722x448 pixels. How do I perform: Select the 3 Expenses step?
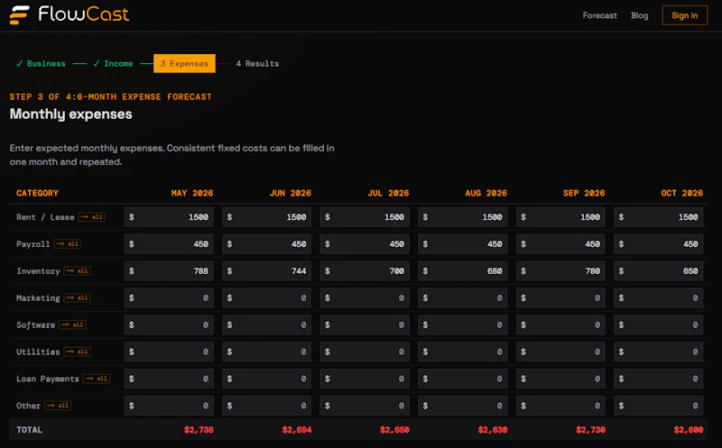184,63
